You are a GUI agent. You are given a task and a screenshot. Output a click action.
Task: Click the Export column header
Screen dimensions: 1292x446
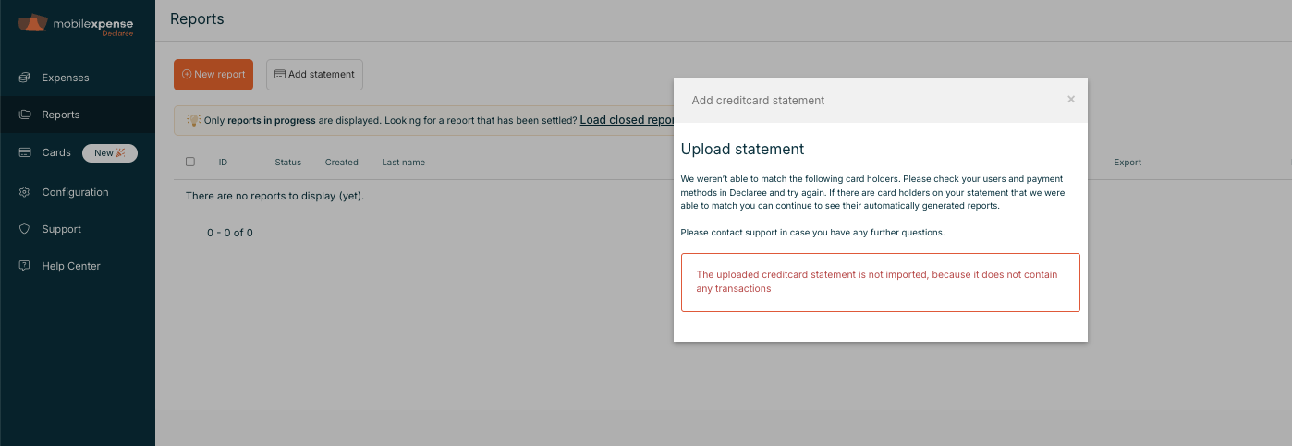[x=1127, y=163]
